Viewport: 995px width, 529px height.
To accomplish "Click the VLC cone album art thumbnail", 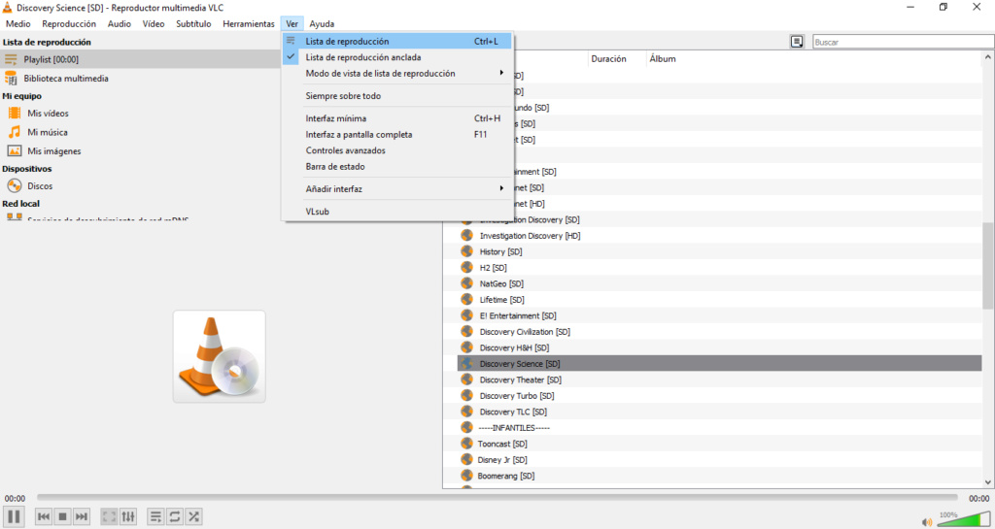I will 219,356.
